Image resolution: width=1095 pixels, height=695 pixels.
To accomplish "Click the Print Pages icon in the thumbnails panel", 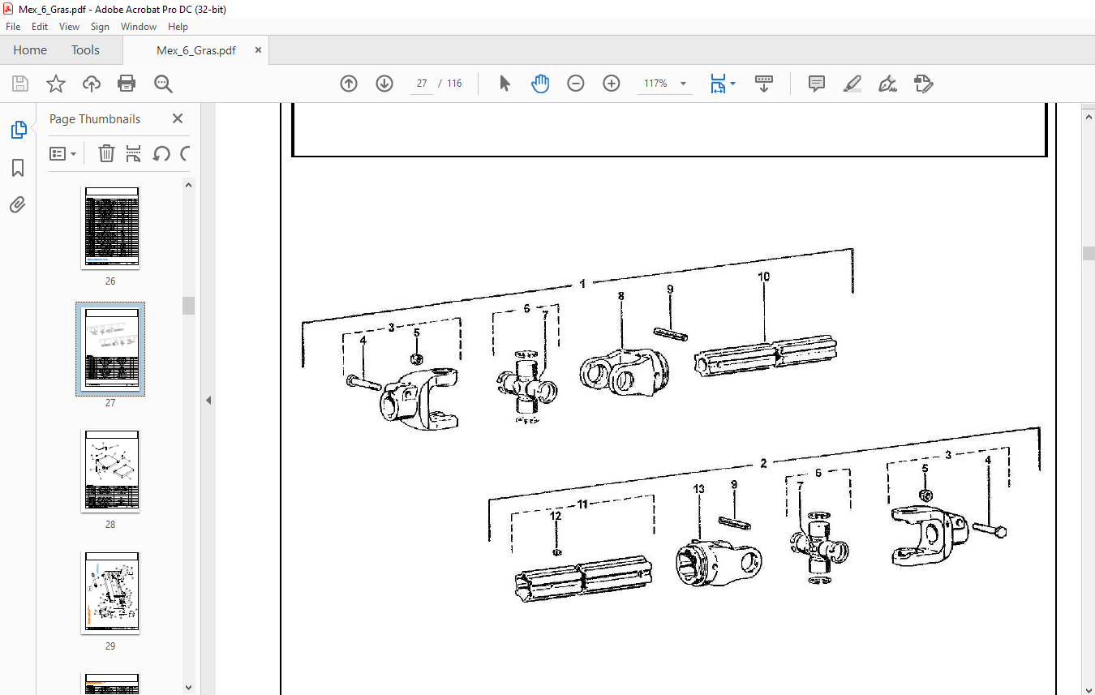I will [x=134, y=153].
